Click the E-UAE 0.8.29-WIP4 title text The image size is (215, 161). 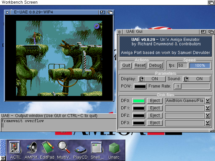tap(34, 12)
